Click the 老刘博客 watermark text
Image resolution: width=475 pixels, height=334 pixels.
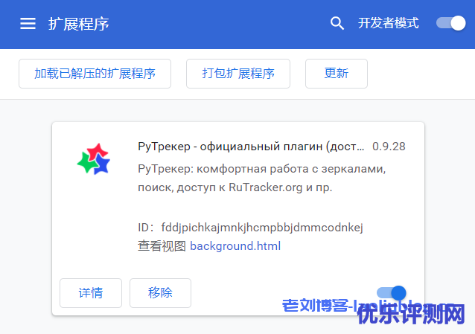(316, 306)
